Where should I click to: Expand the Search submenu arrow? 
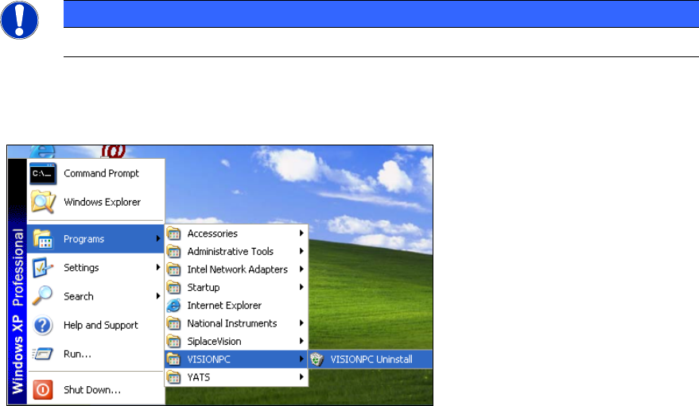coord(157,296)
